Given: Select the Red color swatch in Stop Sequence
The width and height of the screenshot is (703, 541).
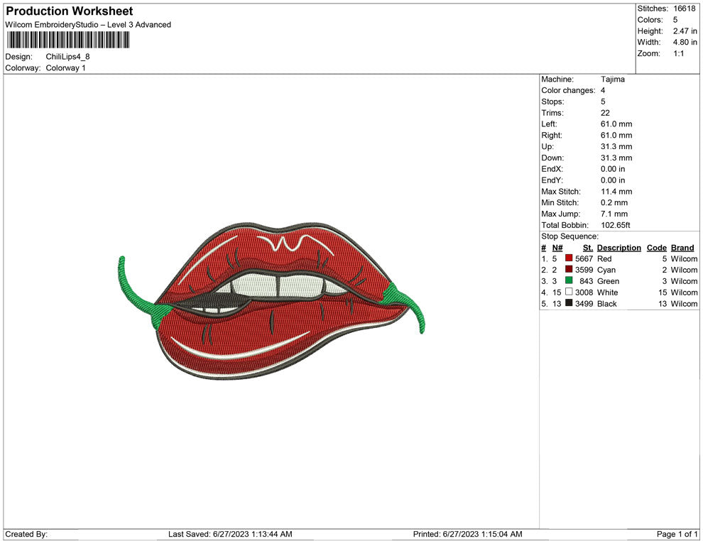Looking at the screenshot, I should pos(567,258).
